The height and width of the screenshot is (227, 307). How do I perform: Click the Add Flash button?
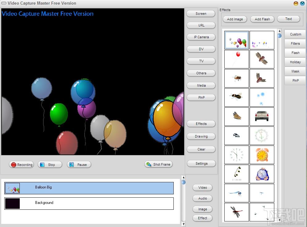262,19
